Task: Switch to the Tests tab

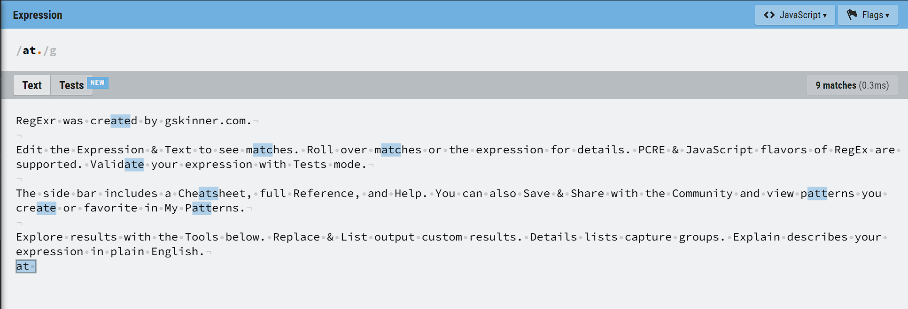Action: (x=71, y=85)
